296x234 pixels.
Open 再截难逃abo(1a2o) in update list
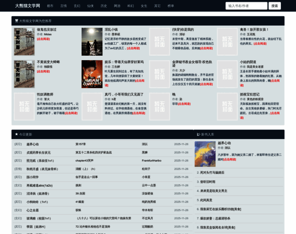[39, 185]
